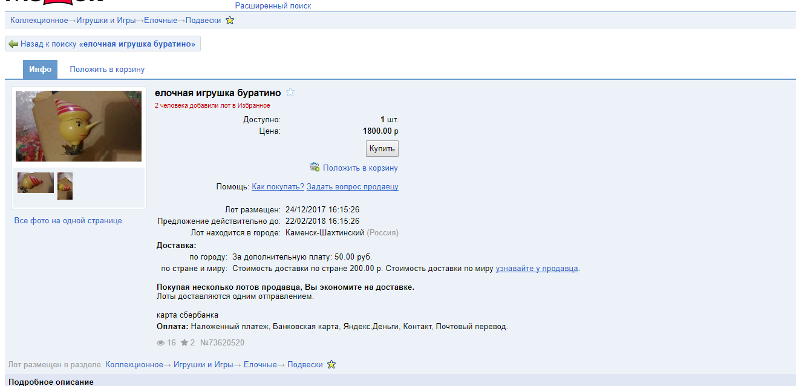Click placement date 24/12/2017 16:15:26
Image resolution: width=796 pixels, height=386 pixels.
[322, 210]
